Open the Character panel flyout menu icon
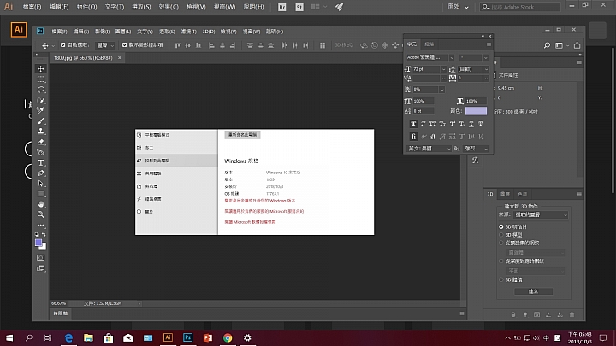Image resolution: width=616 pixels, height=346 pixels. click(489, 44)
